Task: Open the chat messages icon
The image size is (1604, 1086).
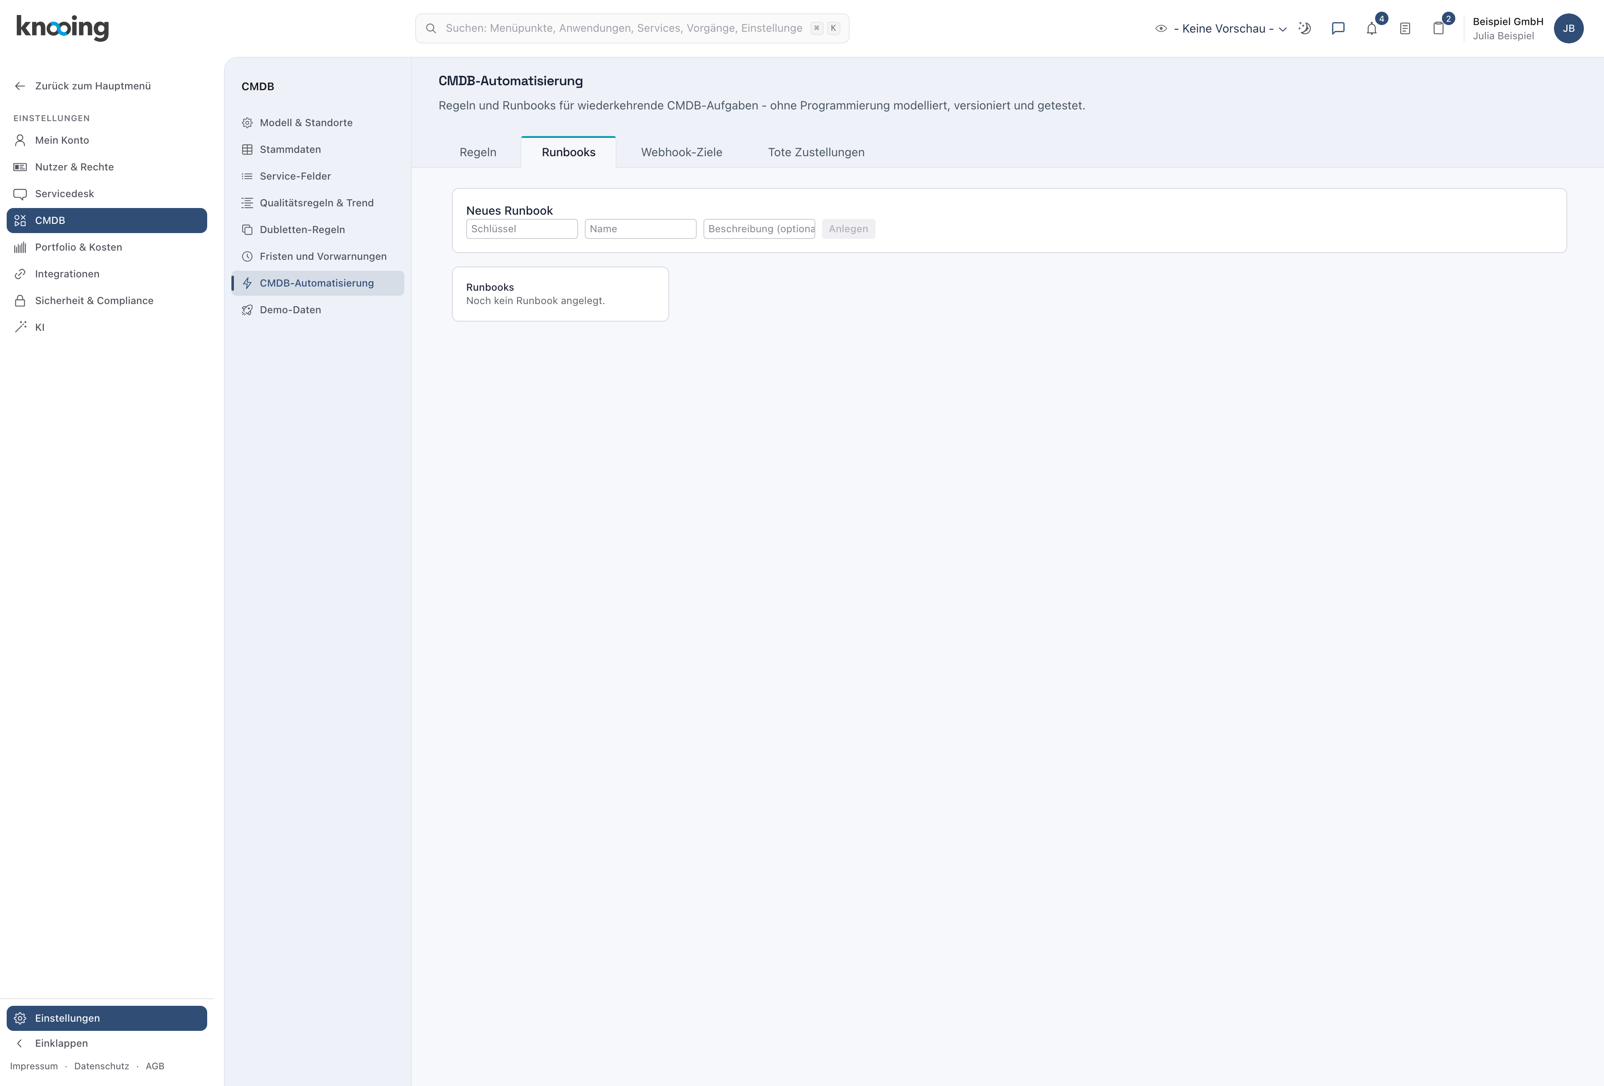Action: pyautogui.click(x=1338, y=28)
